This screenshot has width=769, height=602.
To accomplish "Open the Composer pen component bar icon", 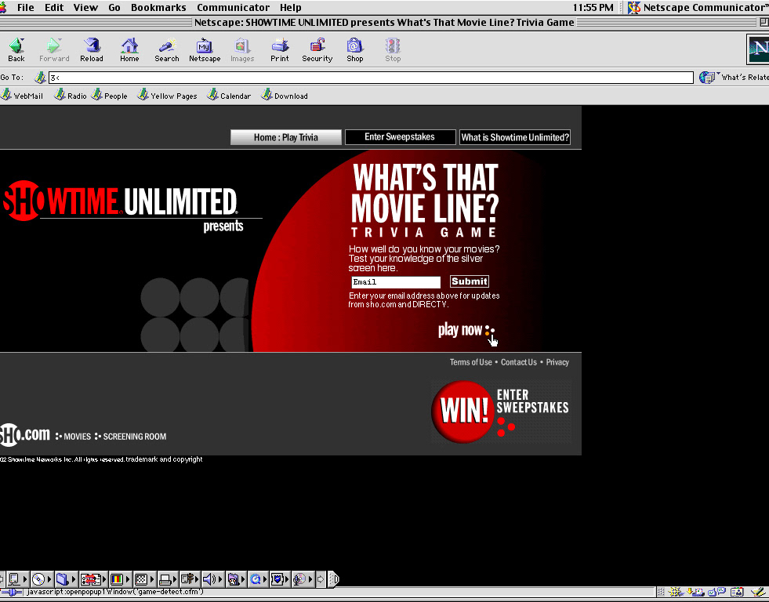I will point(759,592).
